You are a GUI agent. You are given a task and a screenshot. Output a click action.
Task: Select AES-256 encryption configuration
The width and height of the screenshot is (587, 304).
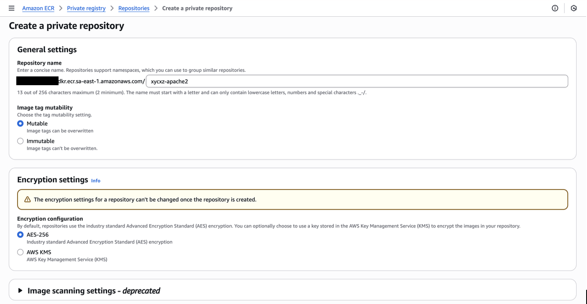click(x=20, y=234)
